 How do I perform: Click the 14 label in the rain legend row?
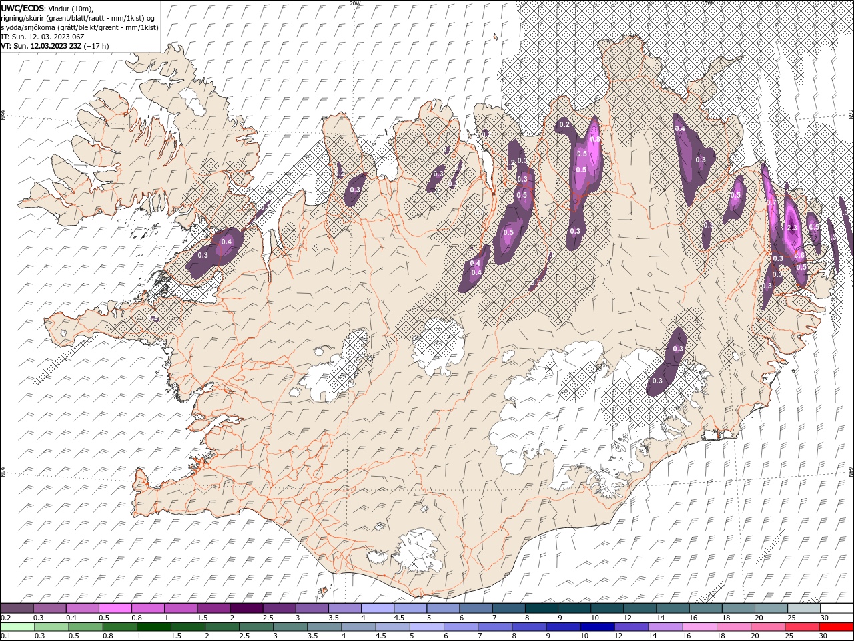point(652,637)
